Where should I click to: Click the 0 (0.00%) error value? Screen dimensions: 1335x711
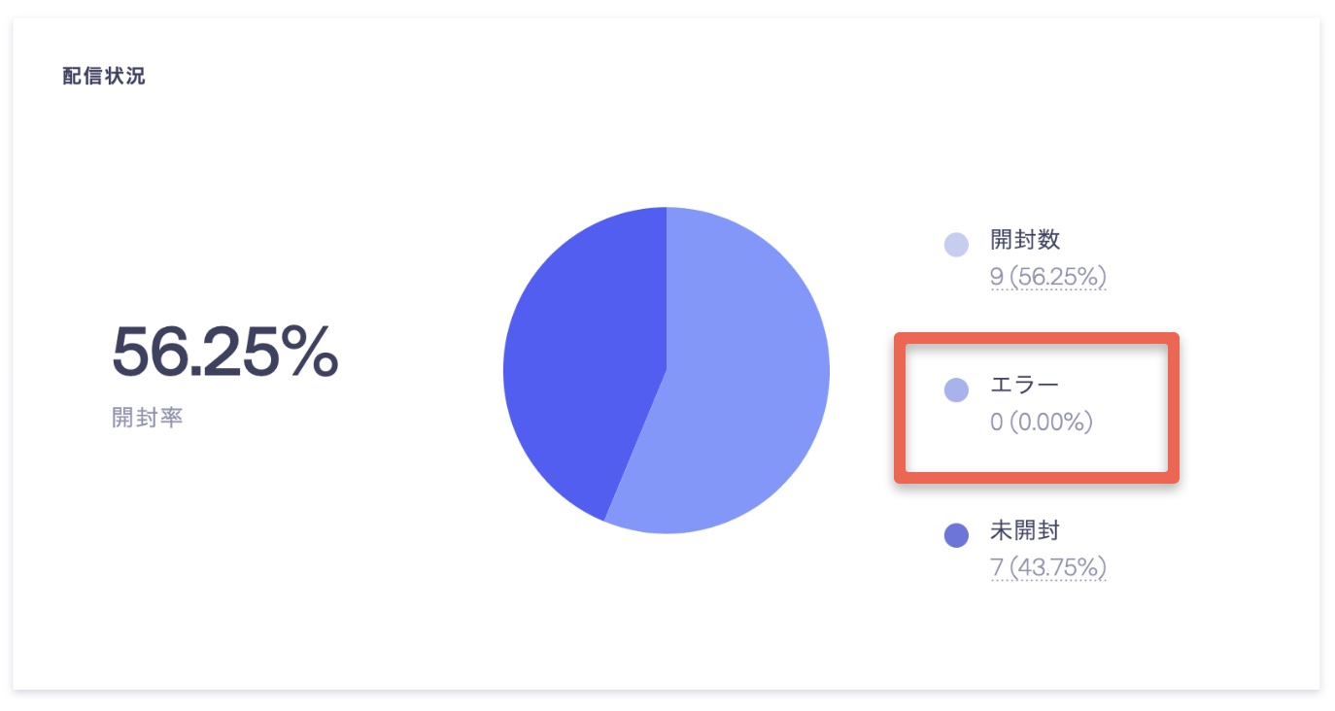[1042, 423]
